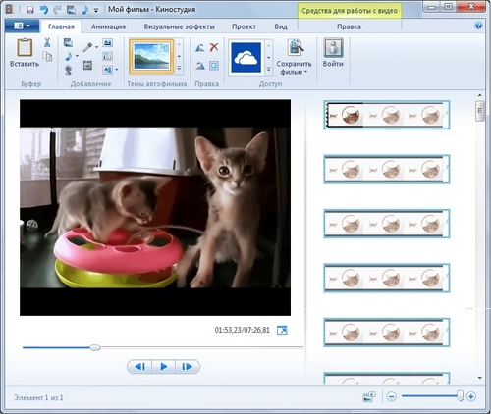This screenshot has width=491, height=414.
Task: Select the second storyboard clip strip
Action: pyautogui.click(x=387, y=170)
